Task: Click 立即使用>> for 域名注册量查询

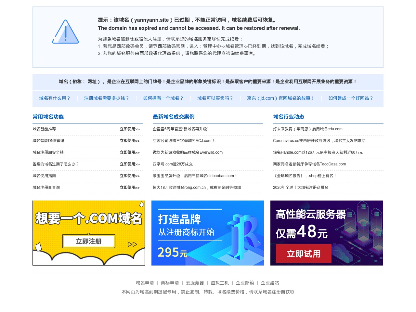Action: click(x=130, y=188)
